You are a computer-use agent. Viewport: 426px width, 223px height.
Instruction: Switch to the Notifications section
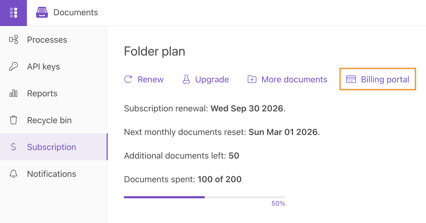[x=51, y=174]
